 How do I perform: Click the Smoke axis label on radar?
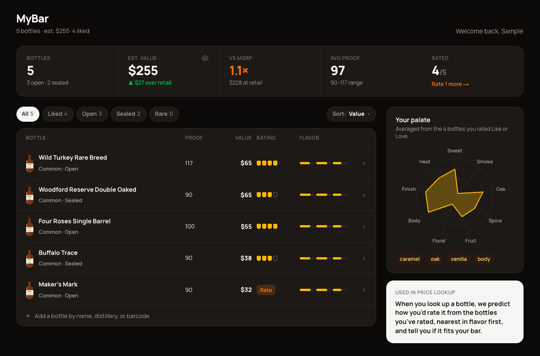[485, 162]
